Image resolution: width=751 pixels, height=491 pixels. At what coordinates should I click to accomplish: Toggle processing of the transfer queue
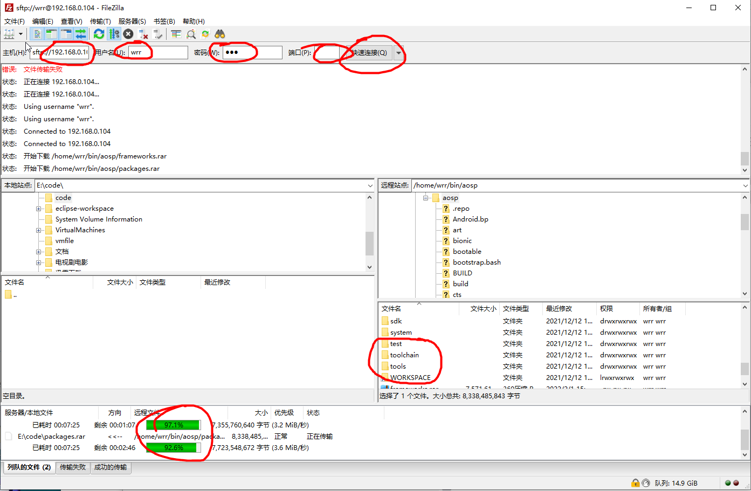pos(114,33)
